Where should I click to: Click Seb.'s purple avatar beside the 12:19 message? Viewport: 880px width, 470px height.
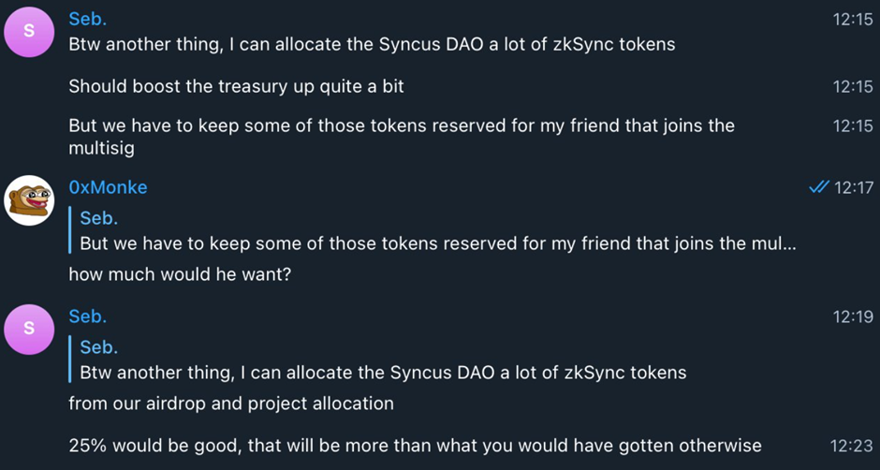click(x=29, y=330)
